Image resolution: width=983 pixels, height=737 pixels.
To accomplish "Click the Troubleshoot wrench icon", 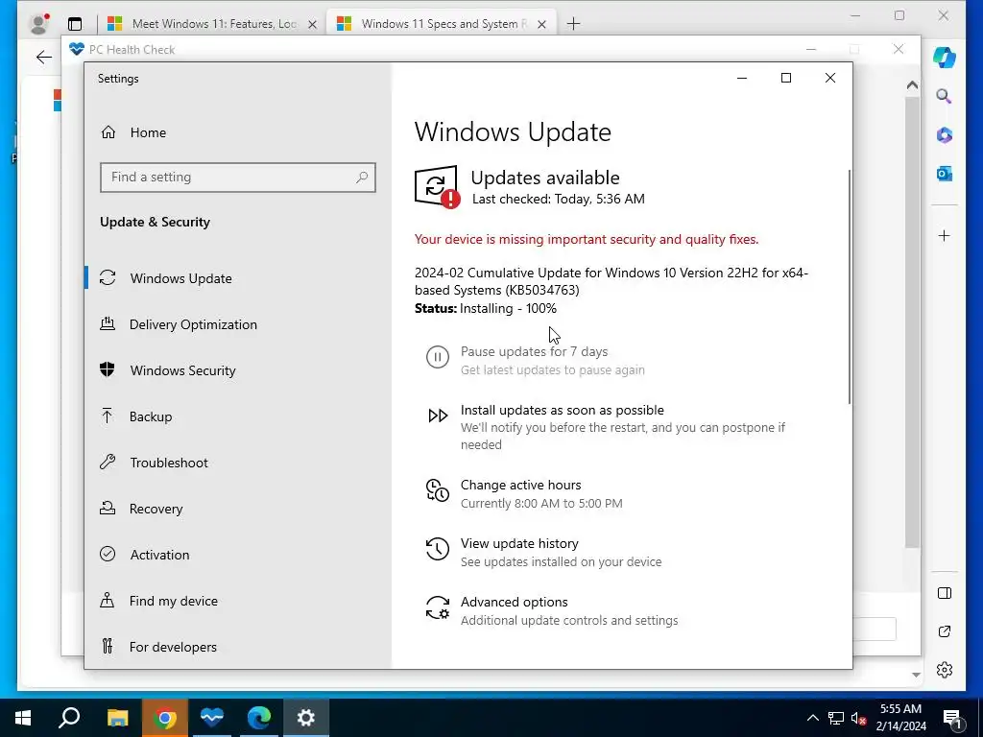I will click(x=108, y=462).
